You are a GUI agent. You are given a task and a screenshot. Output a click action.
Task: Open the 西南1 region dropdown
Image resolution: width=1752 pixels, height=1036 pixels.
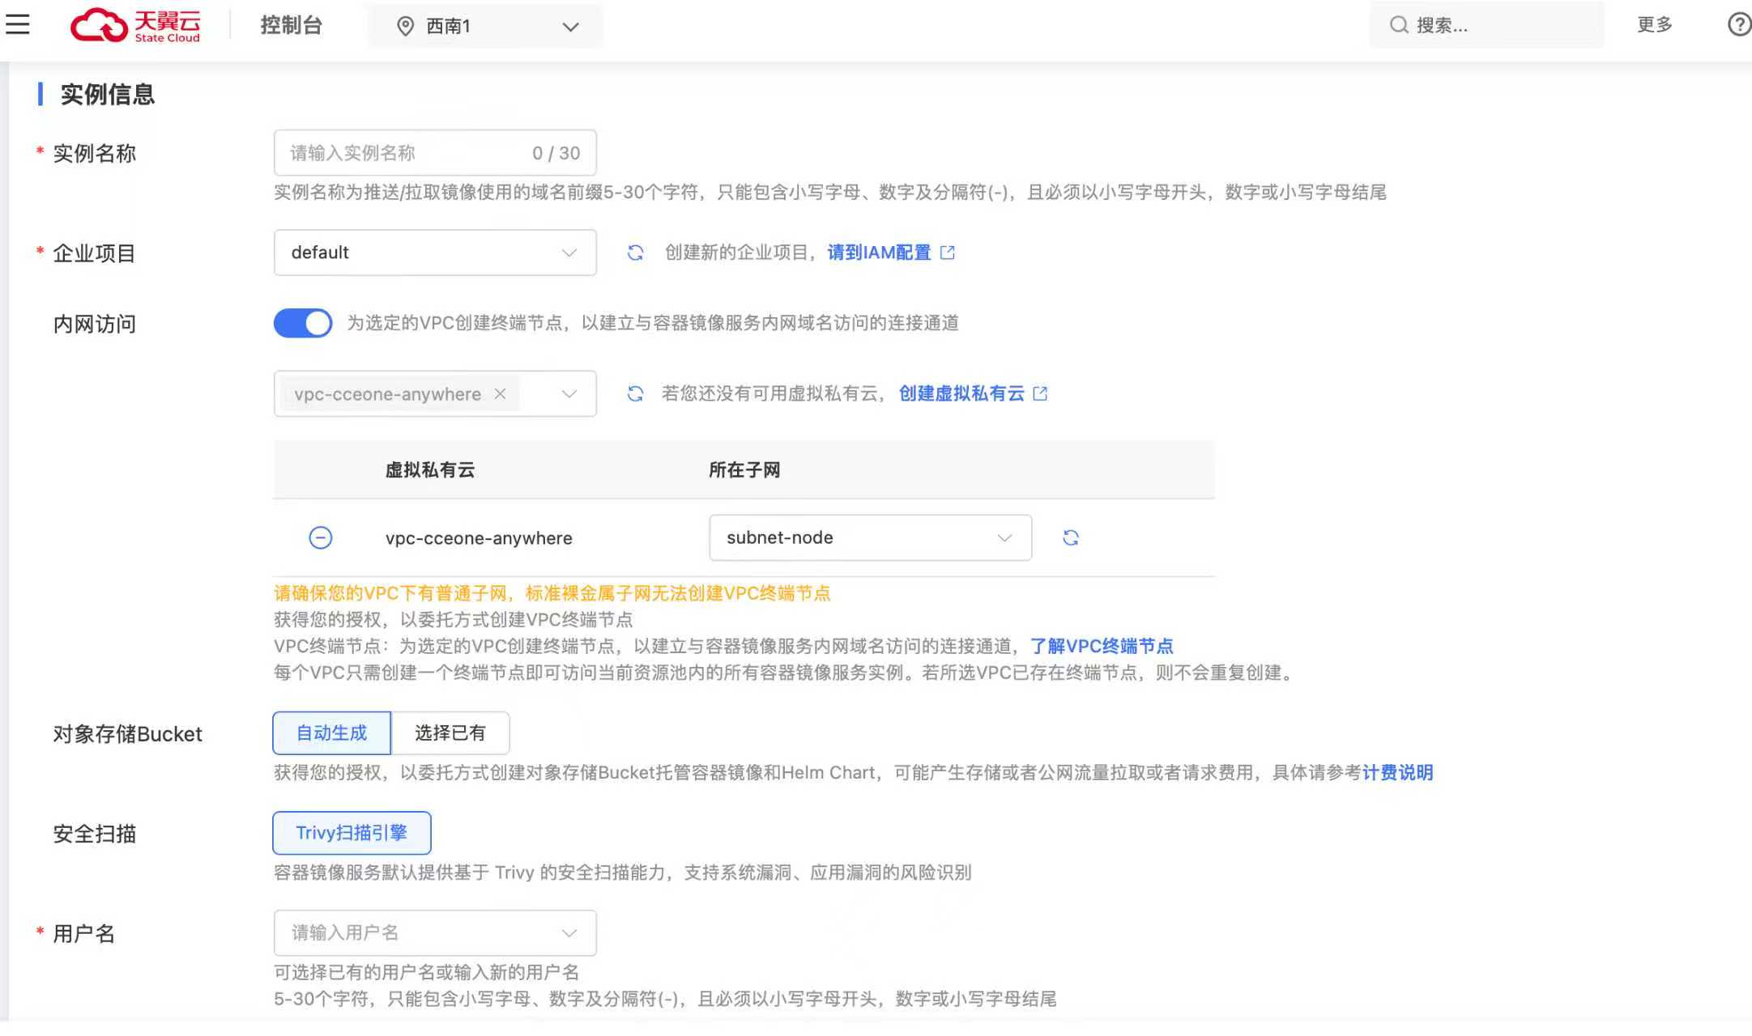pos(486,27)
